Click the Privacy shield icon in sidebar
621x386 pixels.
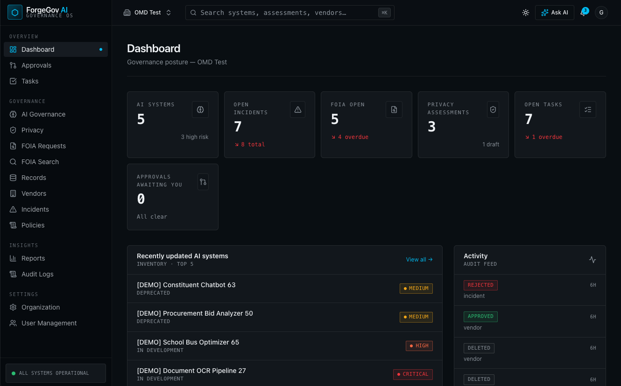point(13,130)
